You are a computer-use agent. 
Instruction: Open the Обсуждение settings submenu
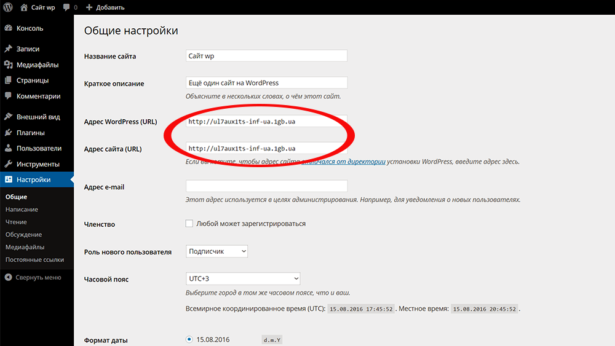[23, 234]
